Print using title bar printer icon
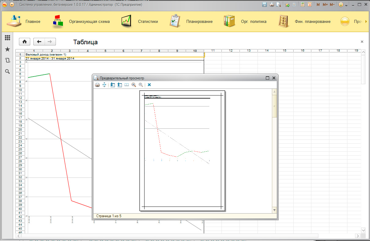The height and width of the screenshot is (241, 370). click(x=271, y=5)
